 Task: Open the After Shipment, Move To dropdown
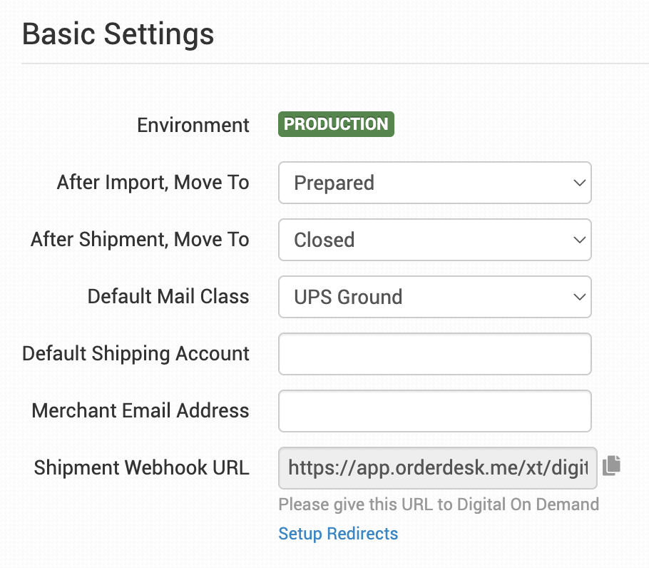[434, 240]
